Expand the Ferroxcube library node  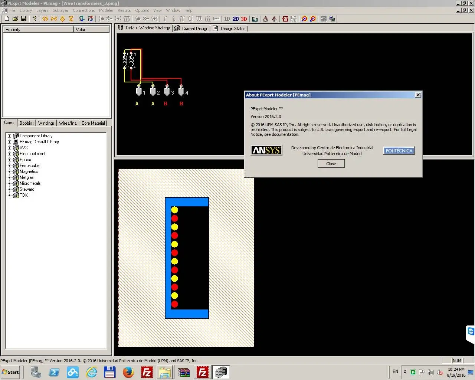coord(9,166)
